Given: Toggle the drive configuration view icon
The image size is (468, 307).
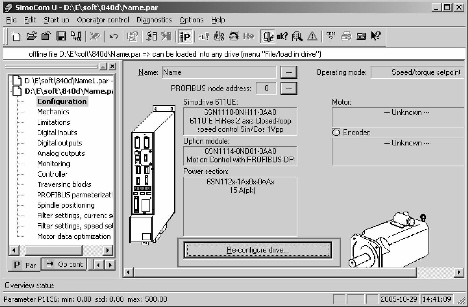Looking at the screenshot, I should point(268,36).
